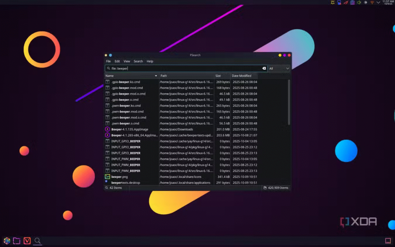Click the clear search text icon

click(x=264, y=68)
